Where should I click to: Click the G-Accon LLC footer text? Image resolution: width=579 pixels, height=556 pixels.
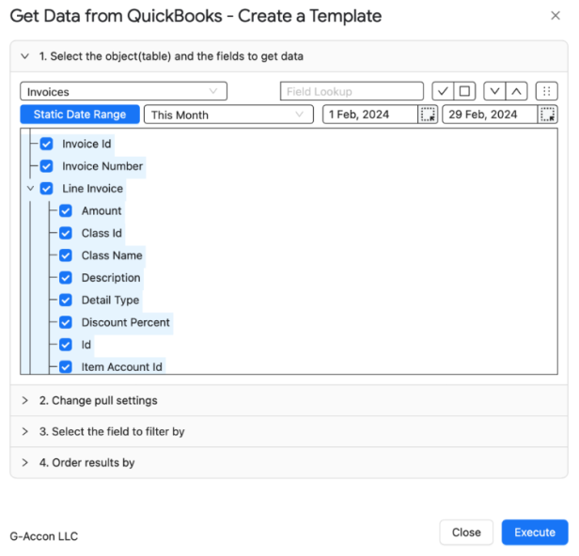point(44,535)
